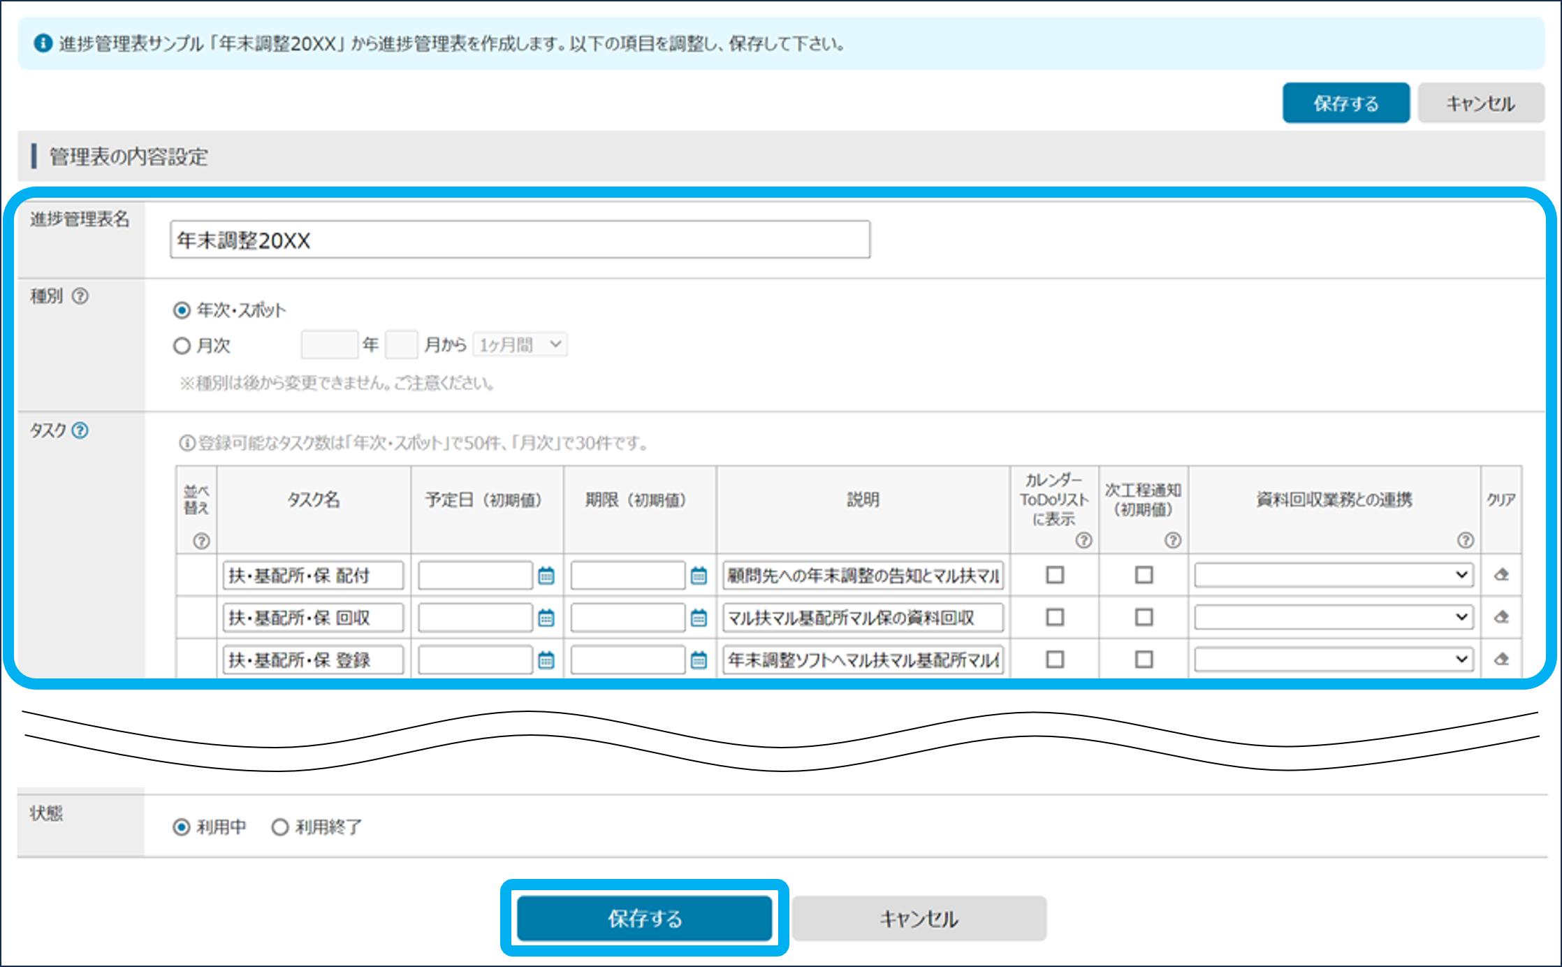Screen dimensions: 1562x967
Task: Click help icon next to タスク label
Action: click(80, 430)
